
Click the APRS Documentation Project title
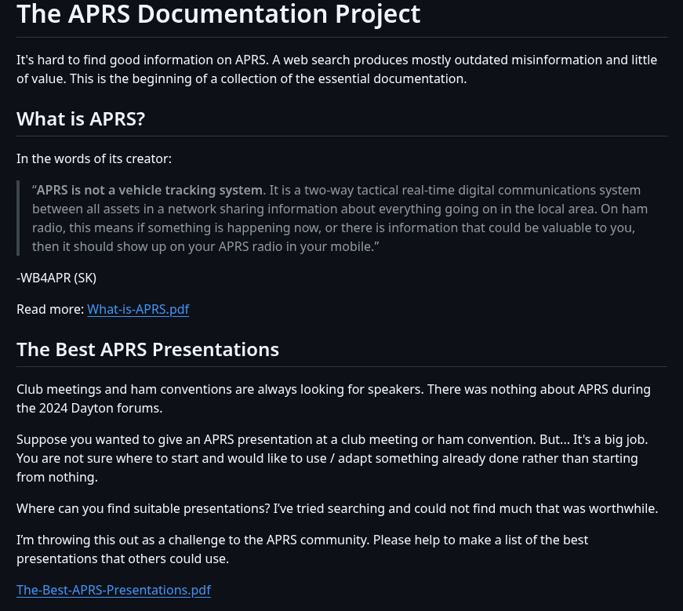pos(218,14)
